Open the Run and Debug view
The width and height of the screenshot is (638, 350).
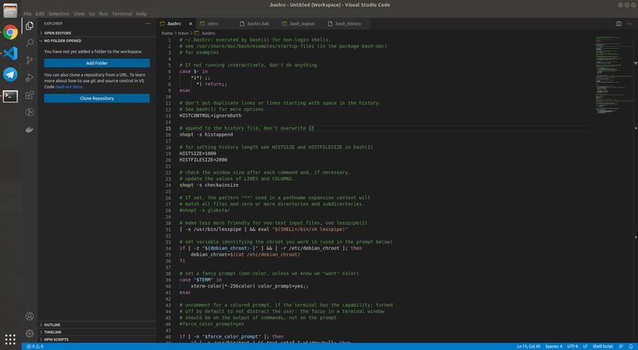[x=29, y=77]
